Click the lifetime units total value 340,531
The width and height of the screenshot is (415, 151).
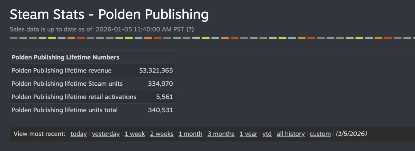coord(160,110)
